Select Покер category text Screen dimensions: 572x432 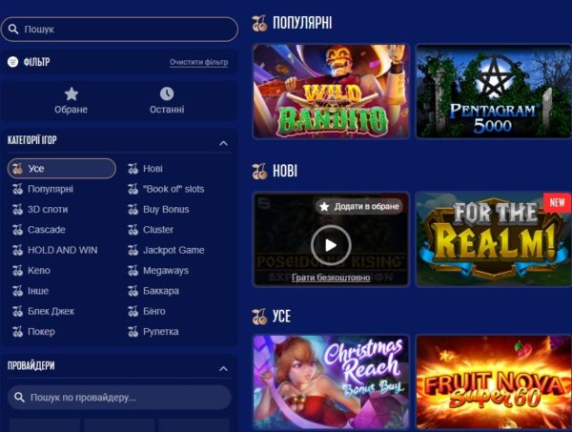pos(41,332)
